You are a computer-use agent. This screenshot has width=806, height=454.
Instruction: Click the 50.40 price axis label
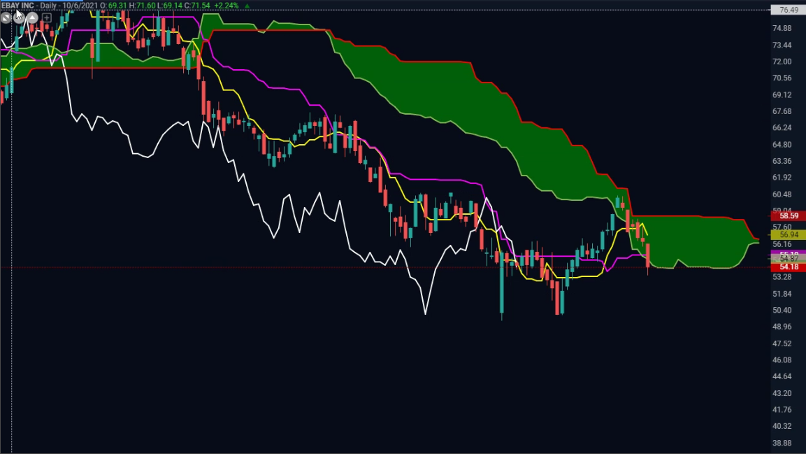point(782,311)
